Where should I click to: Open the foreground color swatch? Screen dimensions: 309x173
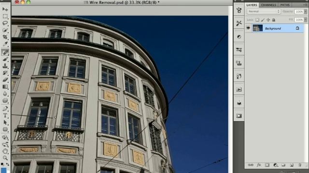click(x=3, y=170)
